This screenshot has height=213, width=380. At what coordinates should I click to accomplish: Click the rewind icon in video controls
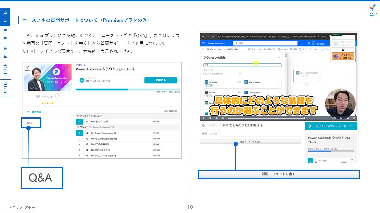[210, 118]
